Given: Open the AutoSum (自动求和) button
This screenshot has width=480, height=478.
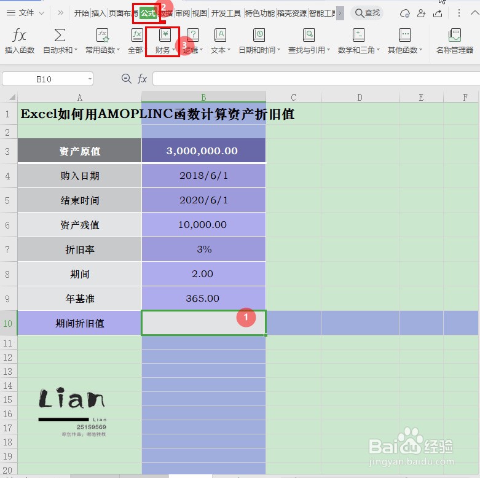Looking at the screenshot, I should [x=60, y=41].
